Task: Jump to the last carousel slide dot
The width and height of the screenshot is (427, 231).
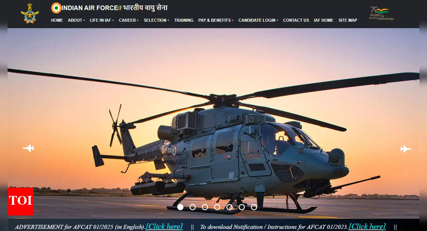Action: [x=254, y=207]
